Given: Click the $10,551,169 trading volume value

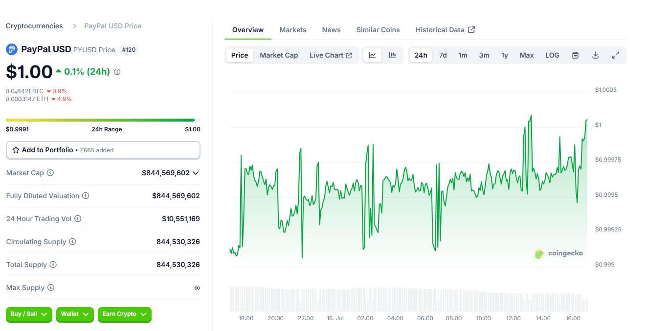Looking at the screenshot, I should pos(181,219).
